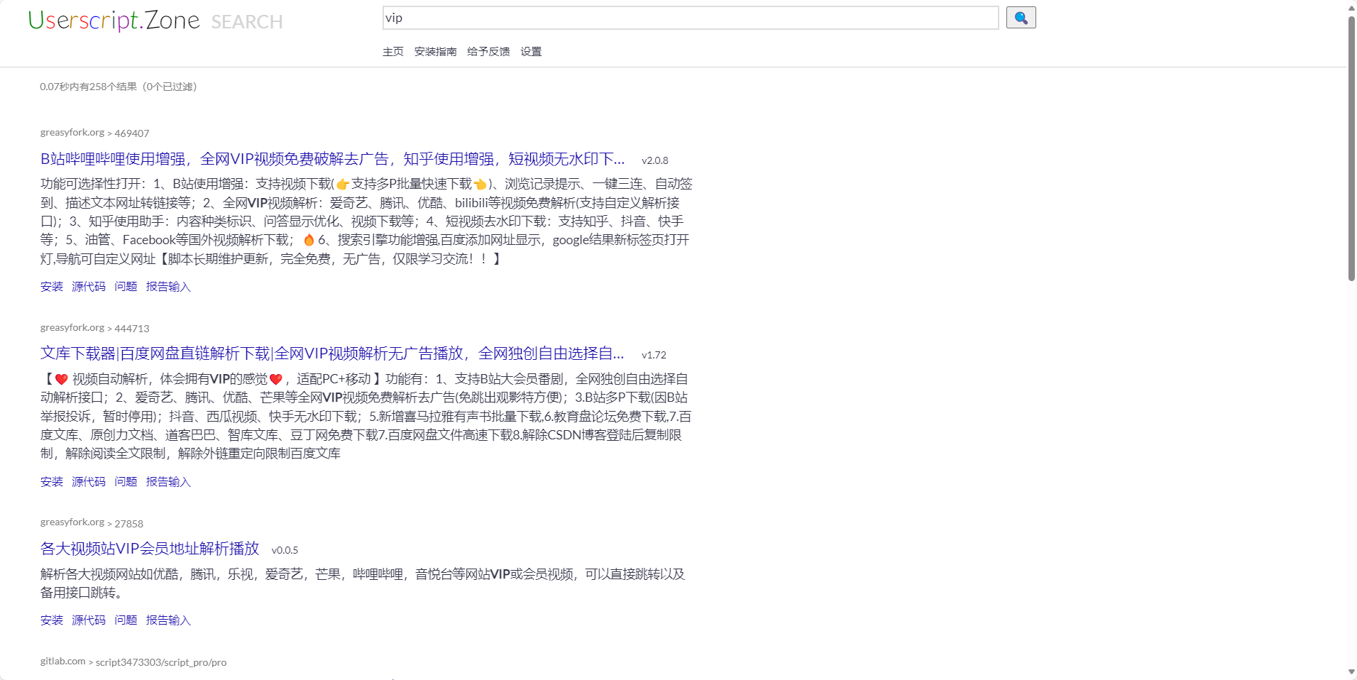Open the B站哔哩哔哩使用增强 result title

point(332,159)
